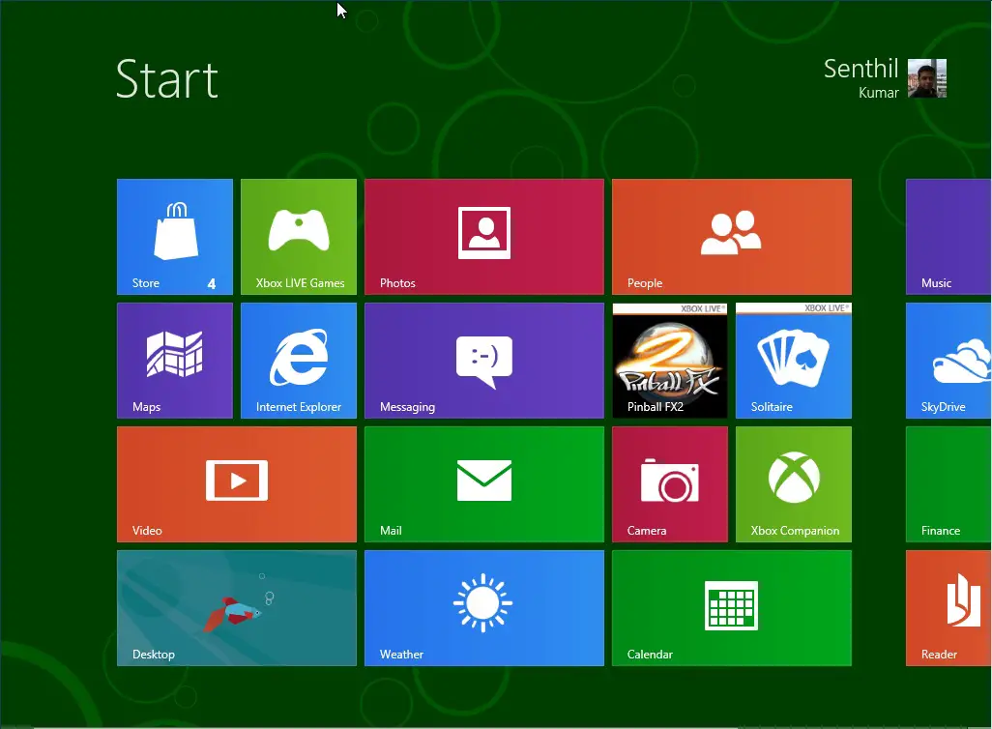Launch the Maps tile
The height and width of the screenshot is (729, 992).
(174, 360)
